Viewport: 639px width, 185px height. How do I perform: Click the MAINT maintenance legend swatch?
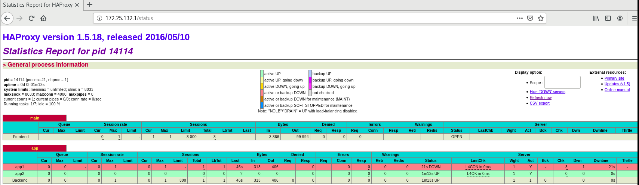point(262,99)
